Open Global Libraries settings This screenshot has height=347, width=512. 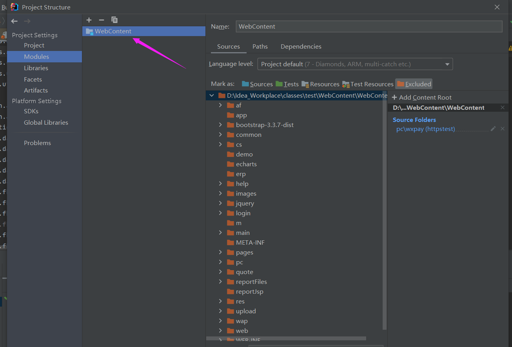(46, 123)
